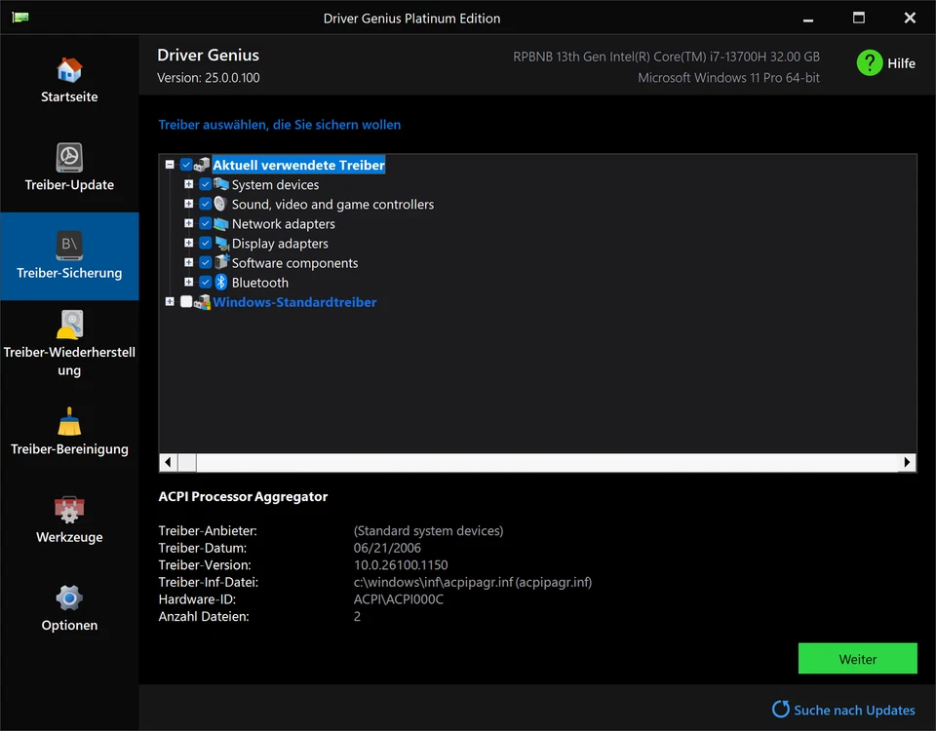The width and height of the screenshot is (936, 731).
Task: Uncheck the Network adapters checkbox
Action: tap(205, 223)
